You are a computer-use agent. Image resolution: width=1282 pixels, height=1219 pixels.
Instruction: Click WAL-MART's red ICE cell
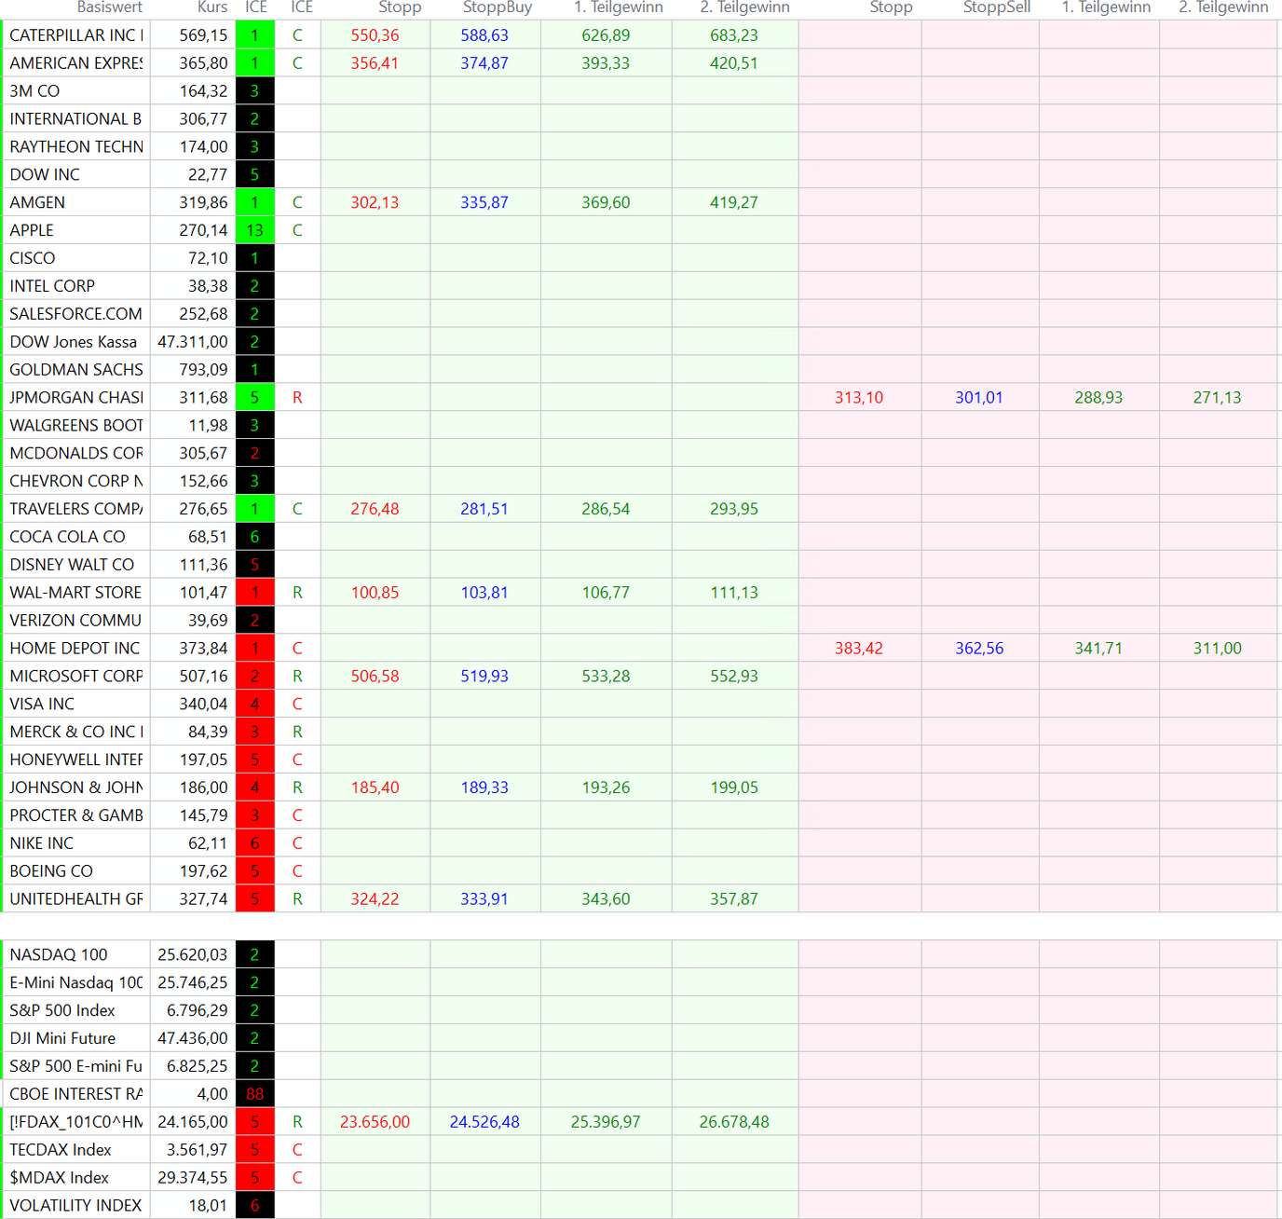coord(254,593)
